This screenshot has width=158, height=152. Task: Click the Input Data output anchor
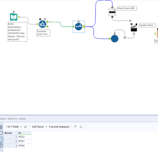(19, 17)
